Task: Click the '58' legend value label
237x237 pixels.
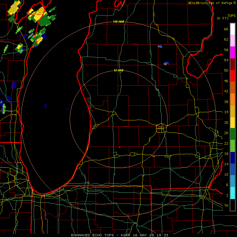Action: (226, 50)
